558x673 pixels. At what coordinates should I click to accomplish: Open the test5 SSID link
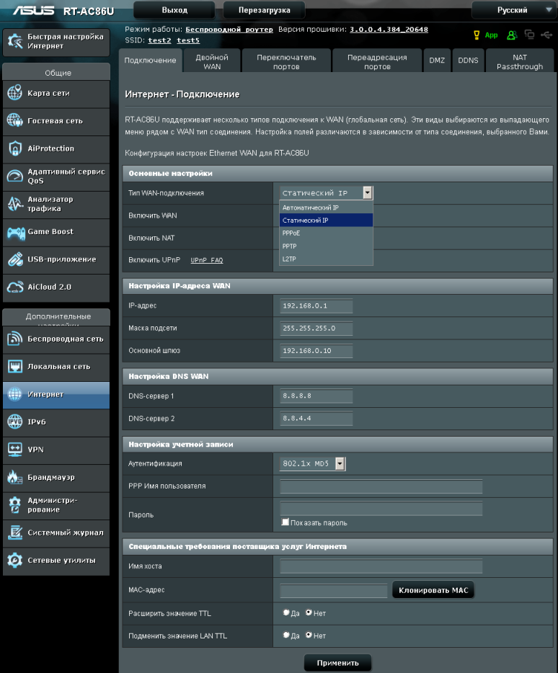[x=188, y=40]
